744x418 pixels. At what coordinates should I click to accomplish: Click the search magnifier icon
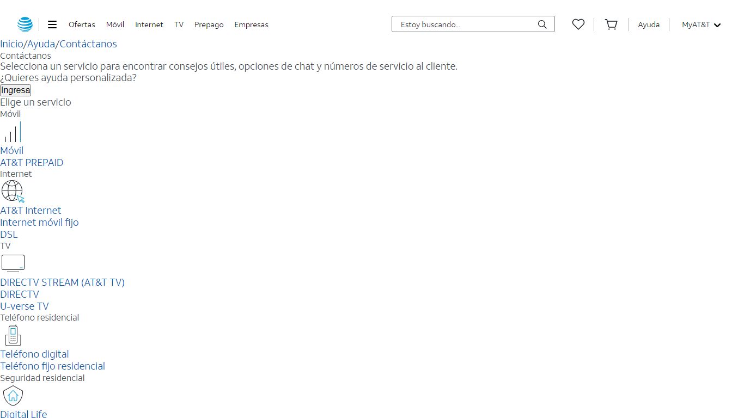(542, 24)
